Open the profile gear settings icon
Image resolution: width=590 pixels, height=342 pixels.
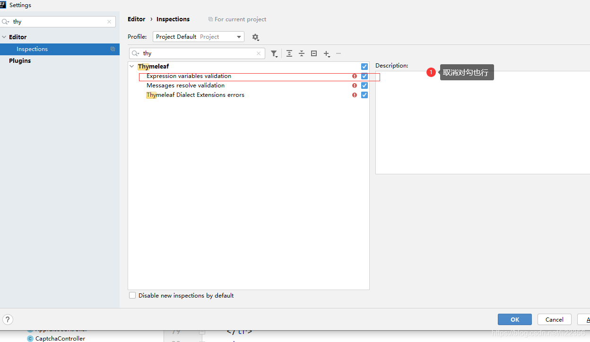255,37
